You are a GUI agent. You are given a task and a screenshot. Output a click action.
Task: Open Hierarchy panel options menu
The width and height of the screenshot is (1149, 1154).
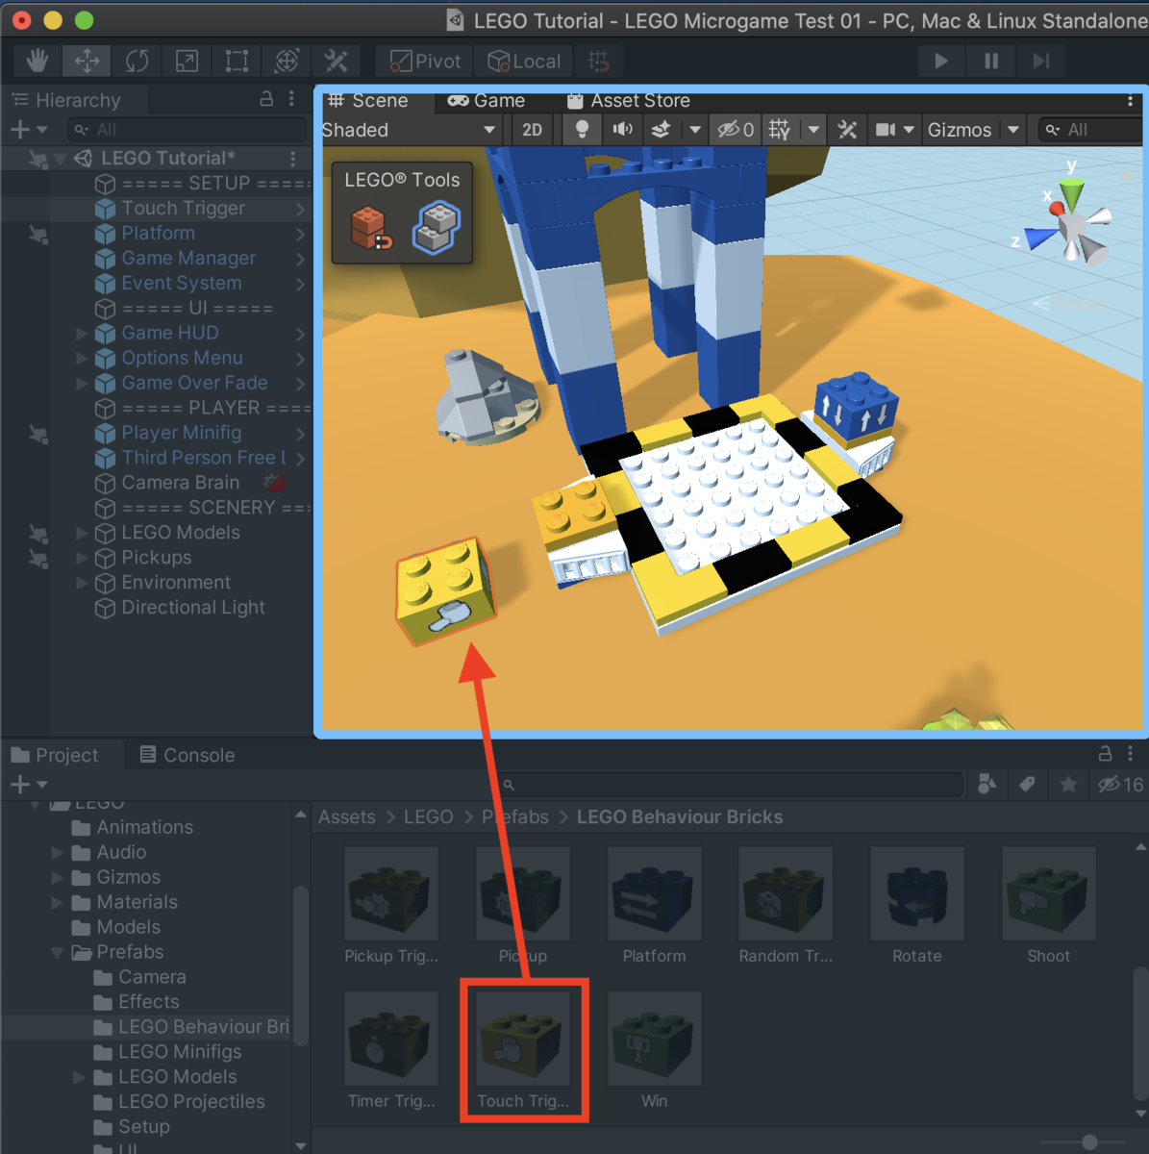coord(291,99)
